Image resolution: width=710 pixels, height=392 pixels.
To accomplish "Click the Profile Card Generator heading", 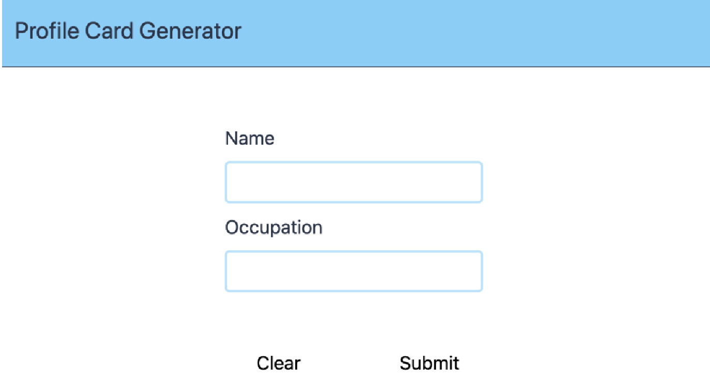I will point(128,31).
